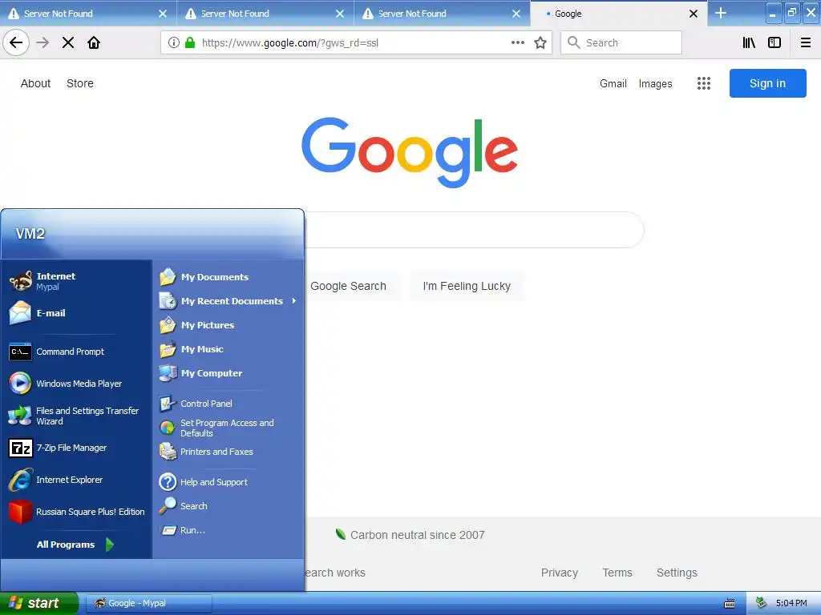
Task: Focus the browser toolbar Search box
Action: click(621, 42)
